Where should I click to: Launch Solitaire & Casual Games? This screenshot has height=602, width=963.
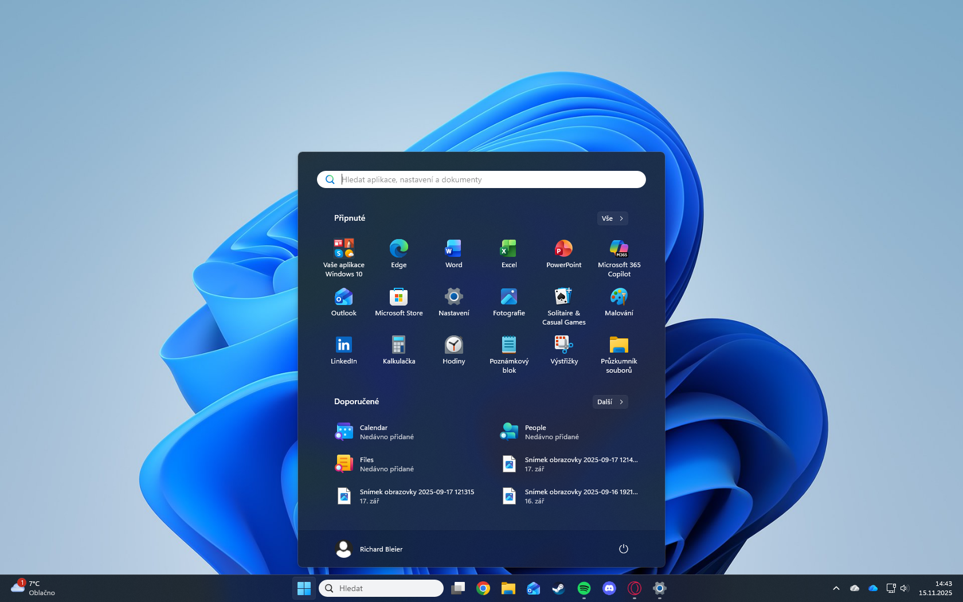(x=563, y=300)
